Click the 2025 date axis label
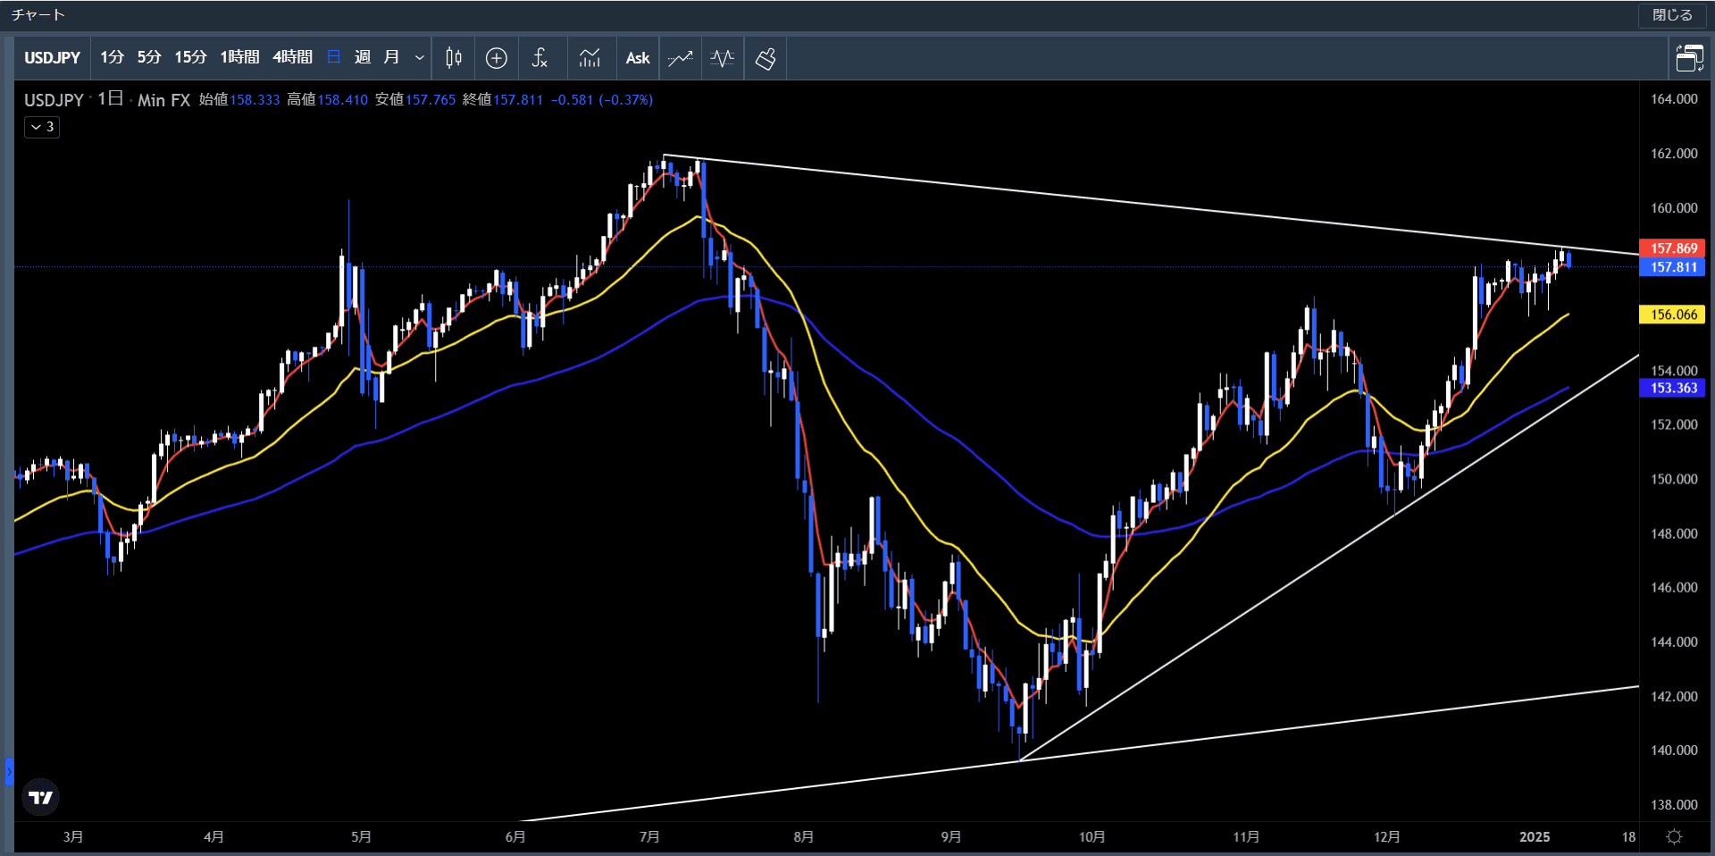 point(1535,837)
